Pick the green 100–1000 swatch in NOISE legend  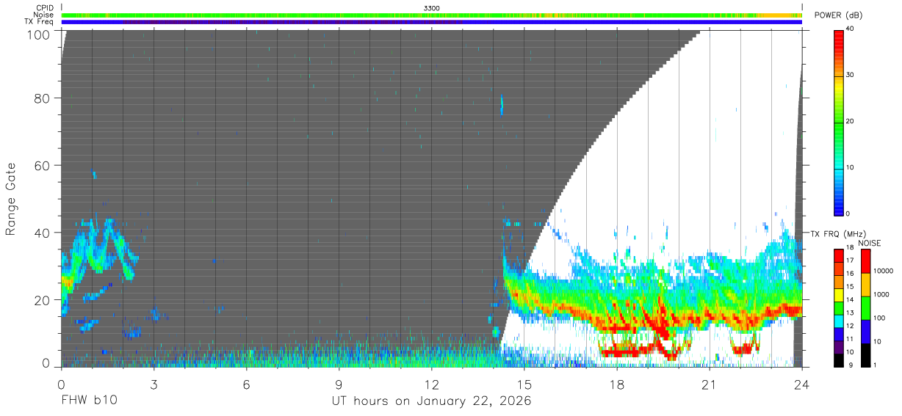(x=865, y=307)
